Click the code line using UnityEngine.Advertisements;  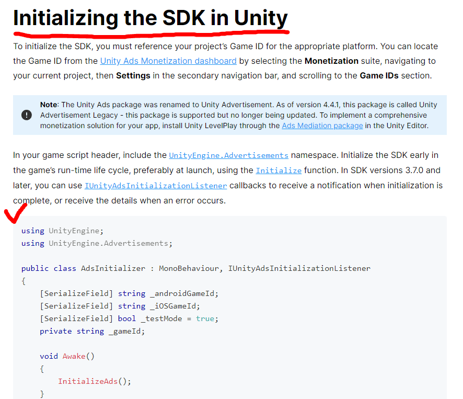click(x=97, y=243)
